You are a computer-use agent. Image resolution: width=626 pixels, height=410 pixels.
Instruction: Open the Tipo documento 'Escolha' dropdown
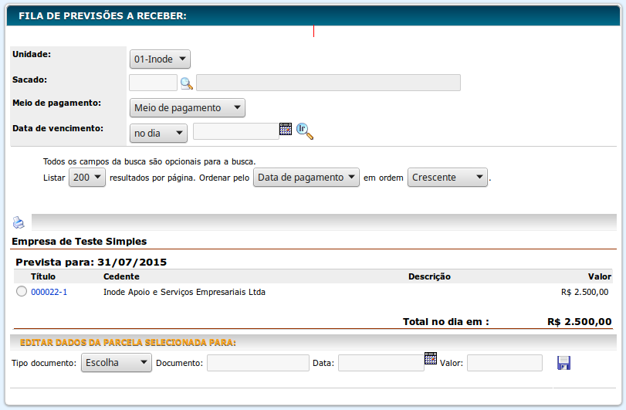pos(116,363)
